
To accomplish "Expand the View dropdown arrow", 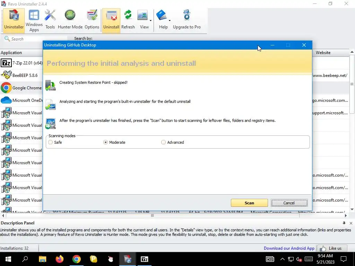I will tap(150, 20).
